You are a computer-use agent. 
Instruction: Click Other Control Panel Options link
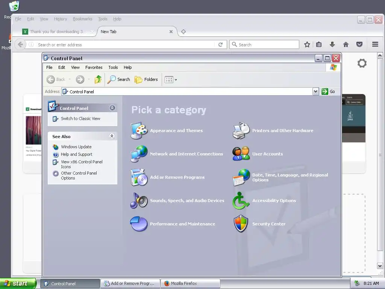(79, 175)
